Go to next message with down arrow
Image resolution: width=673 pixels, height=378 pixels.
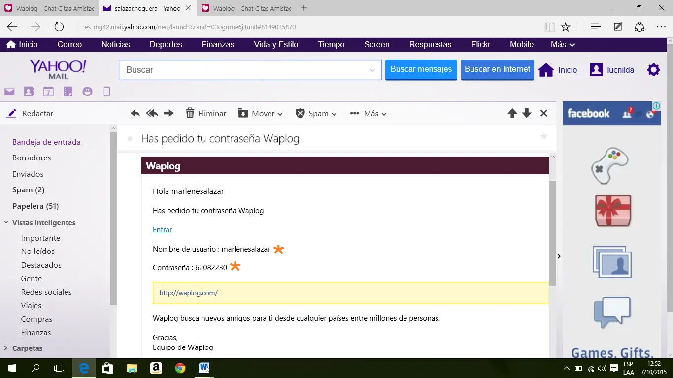point(527,113)
